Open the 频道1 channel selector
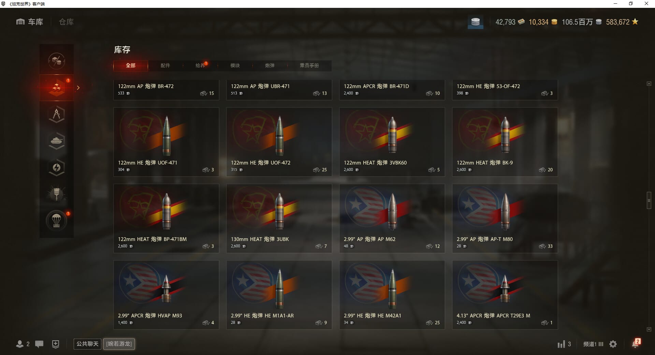This screenshot has height=355, width=655. pos(593,344)
